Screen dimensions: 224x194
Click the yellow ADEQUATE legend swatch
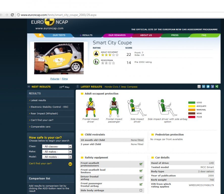[192, 106]
